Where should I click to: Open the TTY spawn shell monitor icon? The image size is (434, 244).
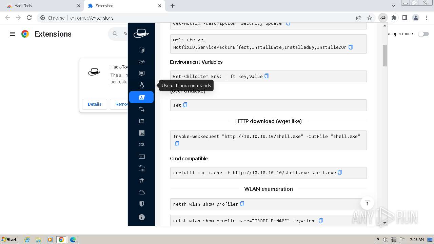coord(142,74)
